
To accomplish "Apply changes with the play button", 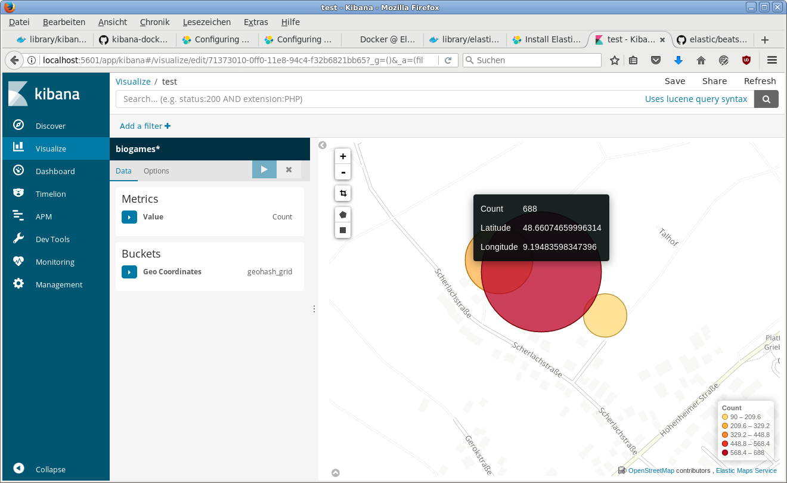I will coord(264,170).
